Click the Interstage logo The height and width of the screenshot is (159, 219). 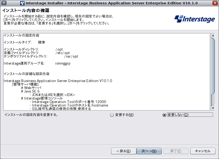coord(195,19)
